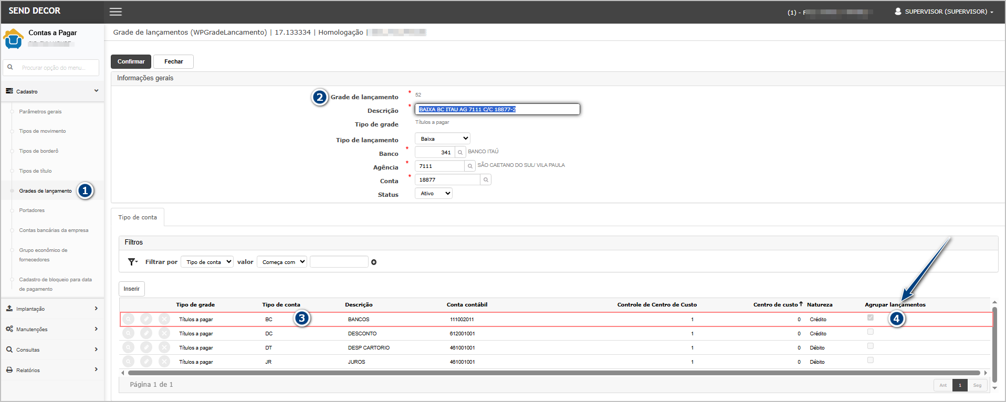Select the Tipo de conta tab
Viewport: 1006px width, 402px height.
click(x=138, y=217)
